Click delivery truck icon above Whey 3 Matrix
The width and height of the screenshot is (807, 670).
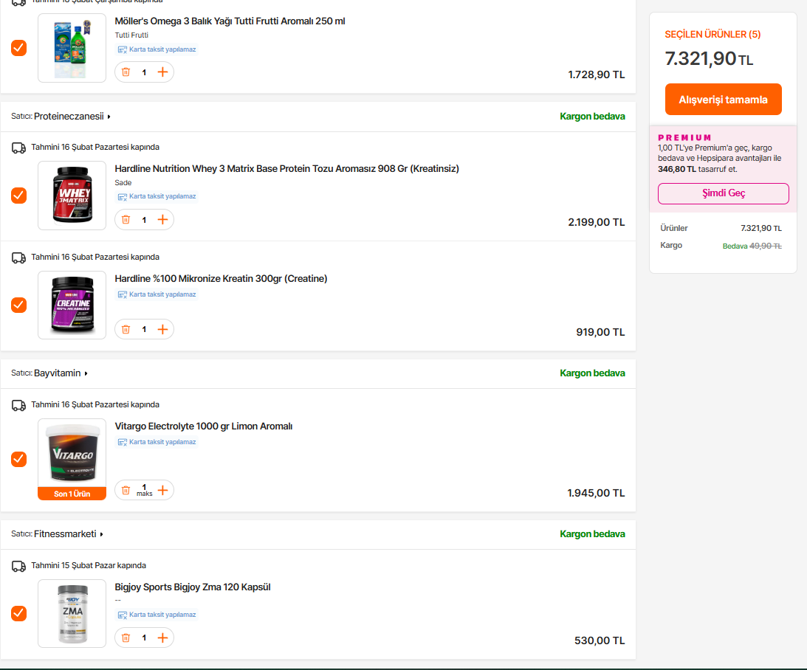click(x=18, y=148)
